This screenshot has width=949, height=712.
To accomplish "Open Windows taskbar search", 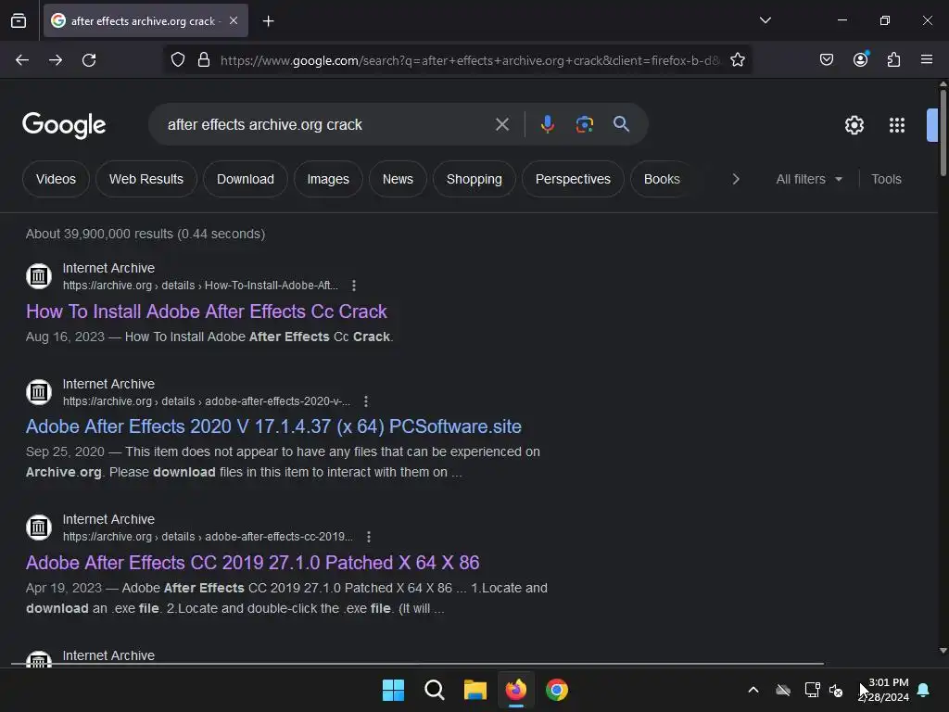I will click(x=435, y=690).
